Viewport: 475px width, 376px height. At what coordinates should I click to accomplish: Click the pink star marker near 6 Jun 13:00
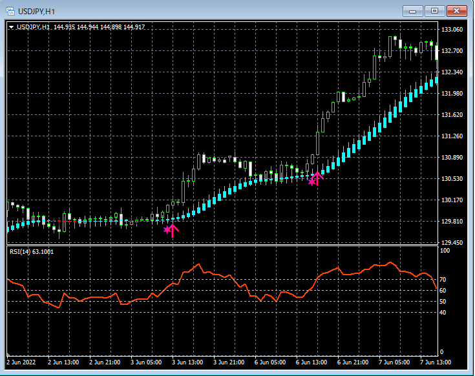click(x=311, y=182)
